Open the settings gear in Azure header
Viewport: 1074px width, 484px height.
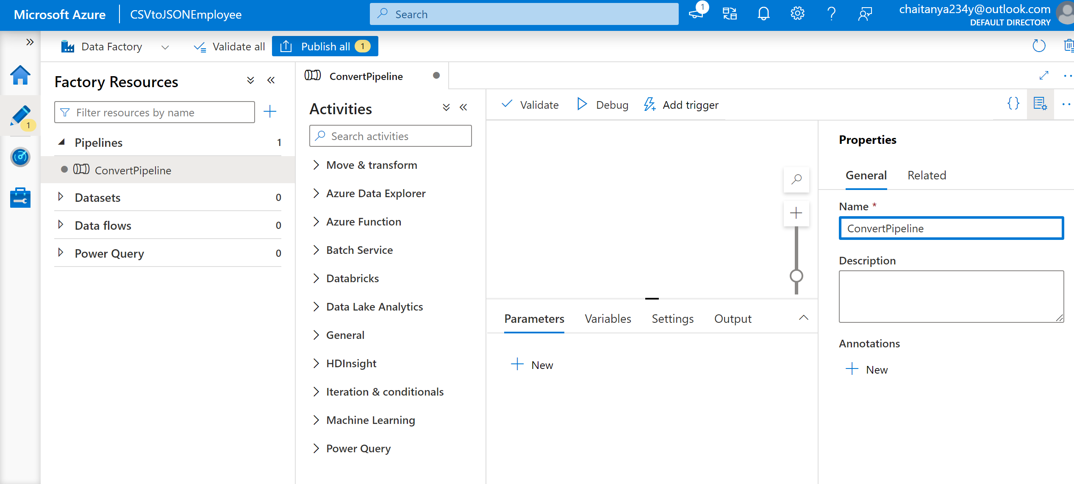point(797,14)
